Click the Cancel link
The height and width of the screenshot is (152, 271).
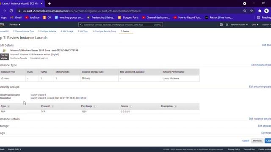[x=246, y=141]
